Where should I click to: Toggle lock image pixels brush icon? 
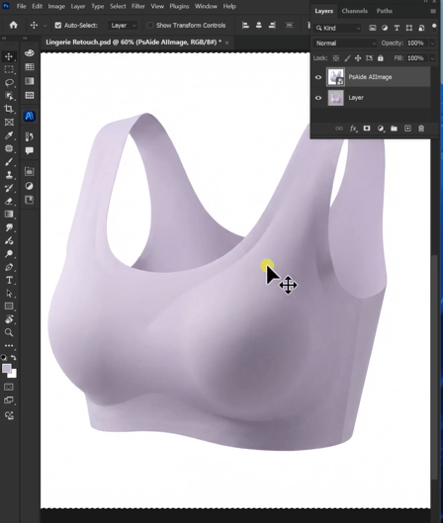point(347,58)
